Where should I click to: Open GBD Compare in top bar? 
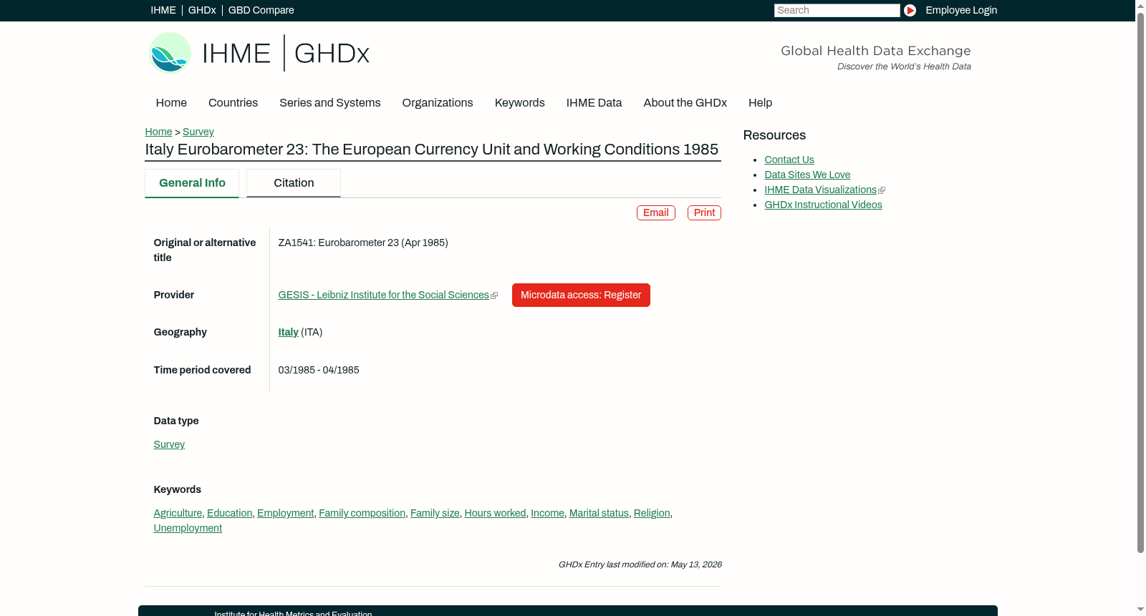pyautogui.click(x=261, y=10)
